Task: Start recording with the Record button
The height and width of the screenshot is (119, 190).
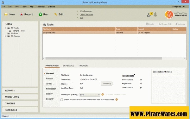Action: tap(27, 15)
